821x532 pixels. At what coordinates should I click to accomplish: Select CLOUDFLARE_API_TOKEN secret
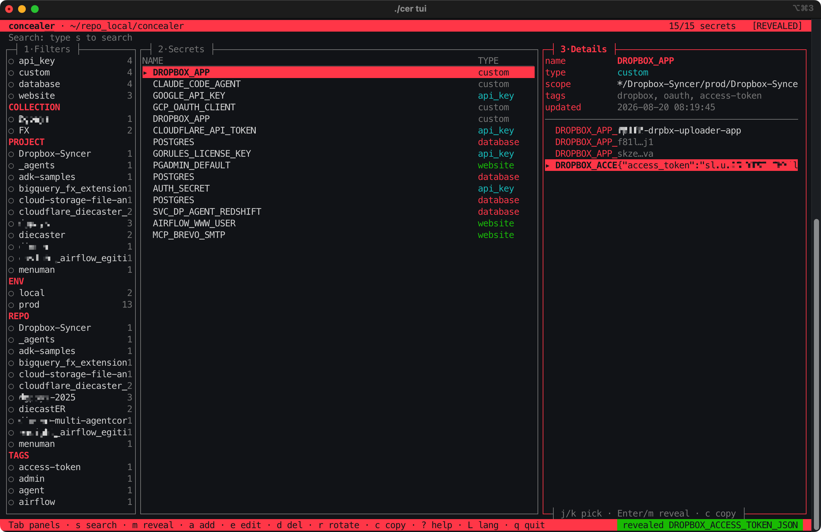point(338,131)
